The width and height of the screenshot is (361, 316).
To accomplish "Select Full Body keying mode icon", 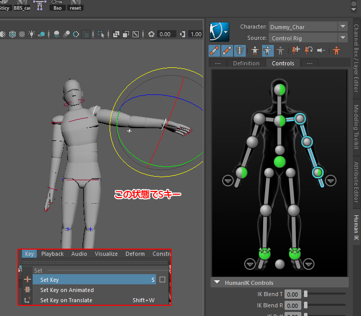I will click(x=254, y=51).
